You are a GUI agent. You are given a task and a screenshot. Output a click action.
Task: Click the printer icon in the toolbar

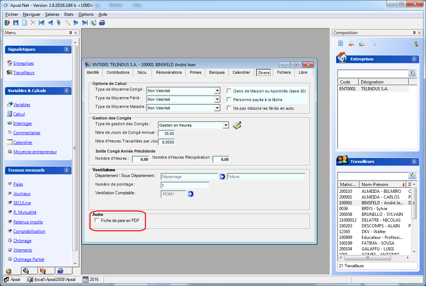pos(102,23)
